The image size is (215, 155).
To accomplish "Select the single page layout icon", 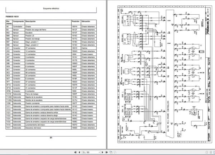I will click(207, 152).
